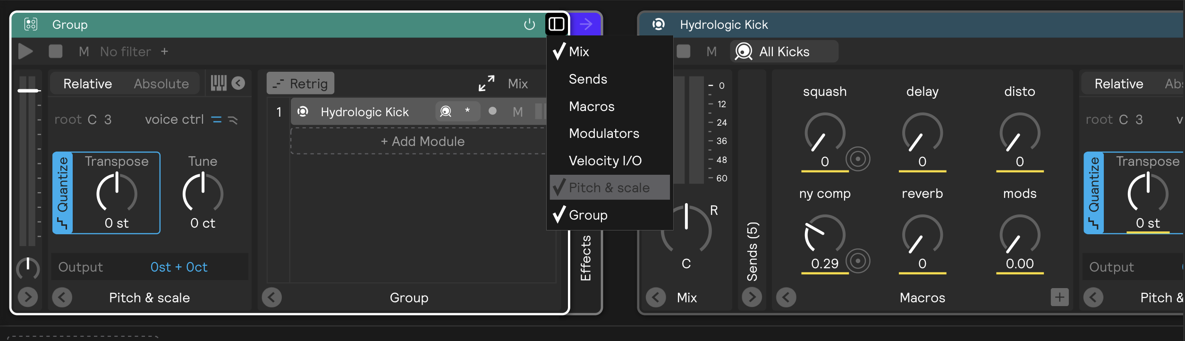Click the Output 0st + 0ct value
The width and height of the screenshot is (1185, 341).
[179, 267]
